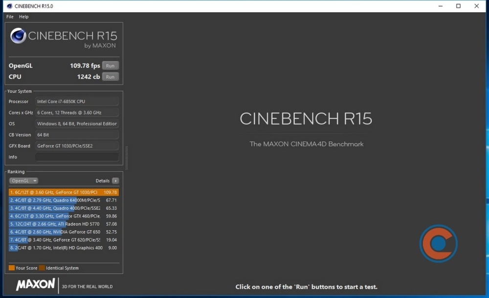Viewport: 489px width, 298px height.
Task: Click the CB Version 64 Bit field
Action: [77, 135]
